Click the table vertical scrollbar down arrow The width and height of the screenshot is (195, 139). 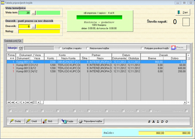[x=188, y=102]
